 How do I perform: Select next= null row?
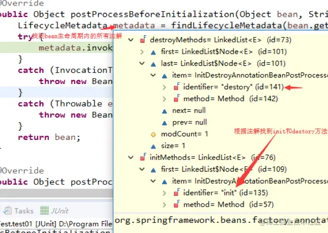click(189, 110)
